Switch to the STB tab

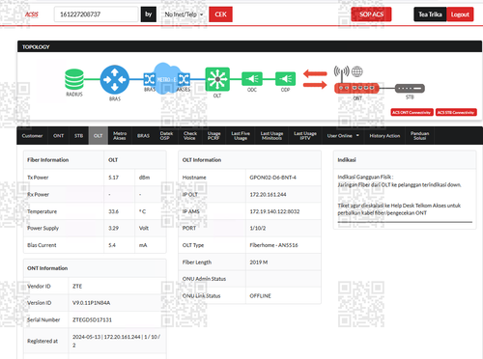click(x=79, y=136)
